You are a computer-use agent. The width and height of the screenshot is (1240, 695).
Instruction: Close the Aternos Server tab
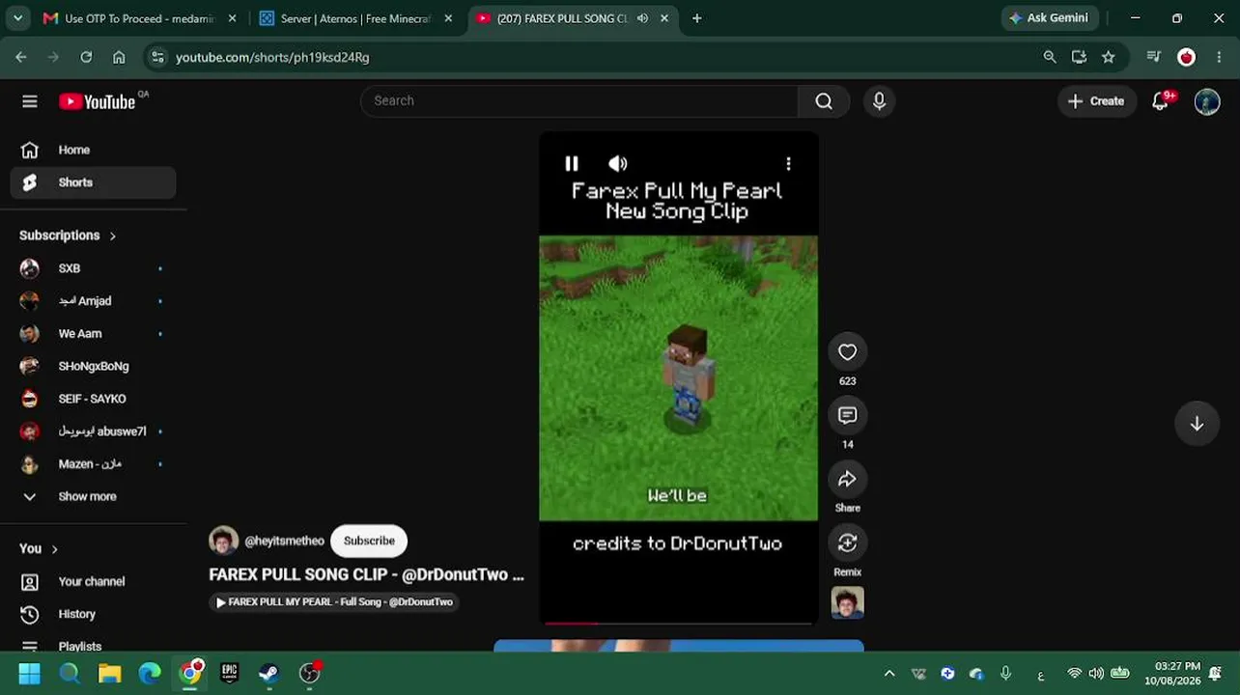coord(448,18)
